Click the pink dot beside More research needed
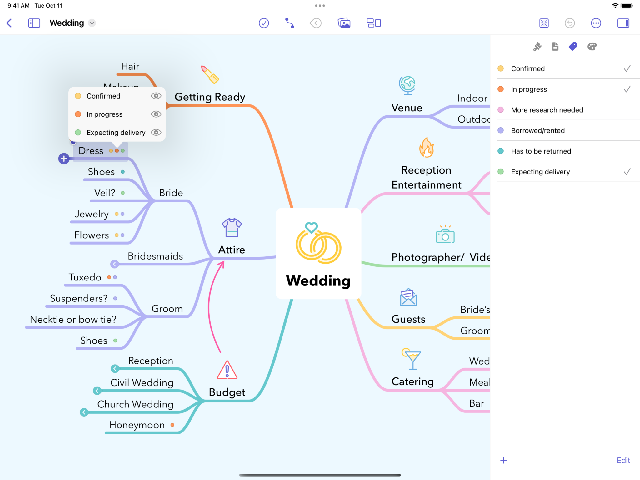This screenshot has height=480, width=640. click(501, 110)
